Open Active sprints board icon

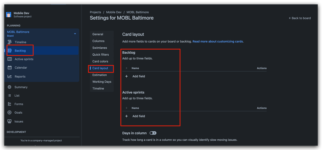10,59
